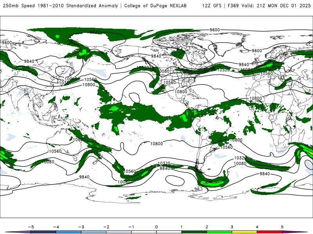Image resolution: width=313 pixels, height=234 pixels.
Task: Click the "2" label on the color scale
Action: point(207,227)
